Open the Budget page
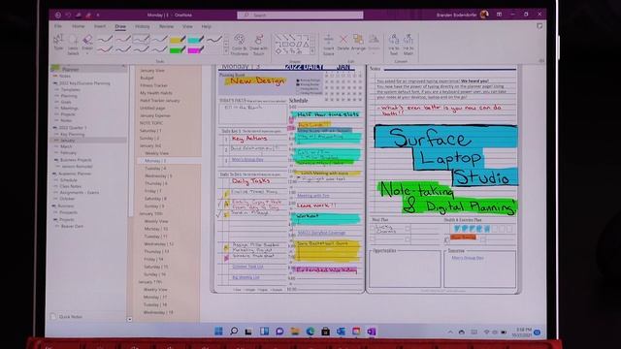The height and width of the screenshot is (349, 621). [x=147, y=78]
